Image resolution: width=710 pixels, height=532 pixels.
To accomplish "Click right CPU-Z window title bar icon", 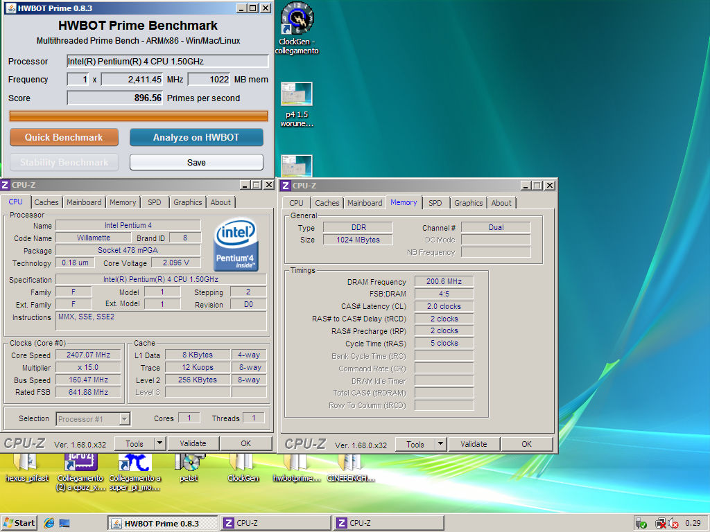I will click(286, 186).
